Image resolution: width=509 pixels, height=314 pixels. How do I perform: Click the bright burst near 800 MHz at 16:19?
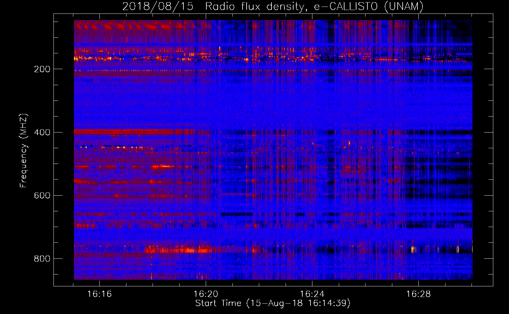click(x=178, y=250)
